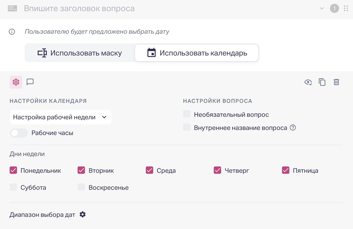Uncheck the Пятница checkbox
This screenshot has width=353, height=229.
285,170
